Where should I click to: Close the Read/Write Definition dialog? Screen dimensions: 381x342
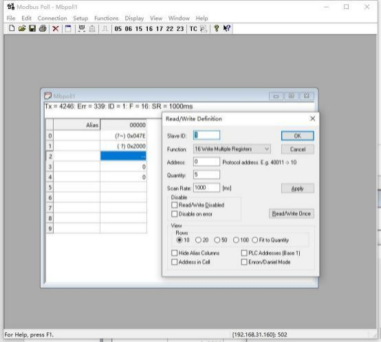[x=313, y=119]
